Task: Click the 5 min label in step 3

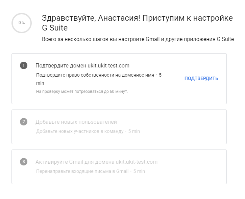Action: pos(139,171)
